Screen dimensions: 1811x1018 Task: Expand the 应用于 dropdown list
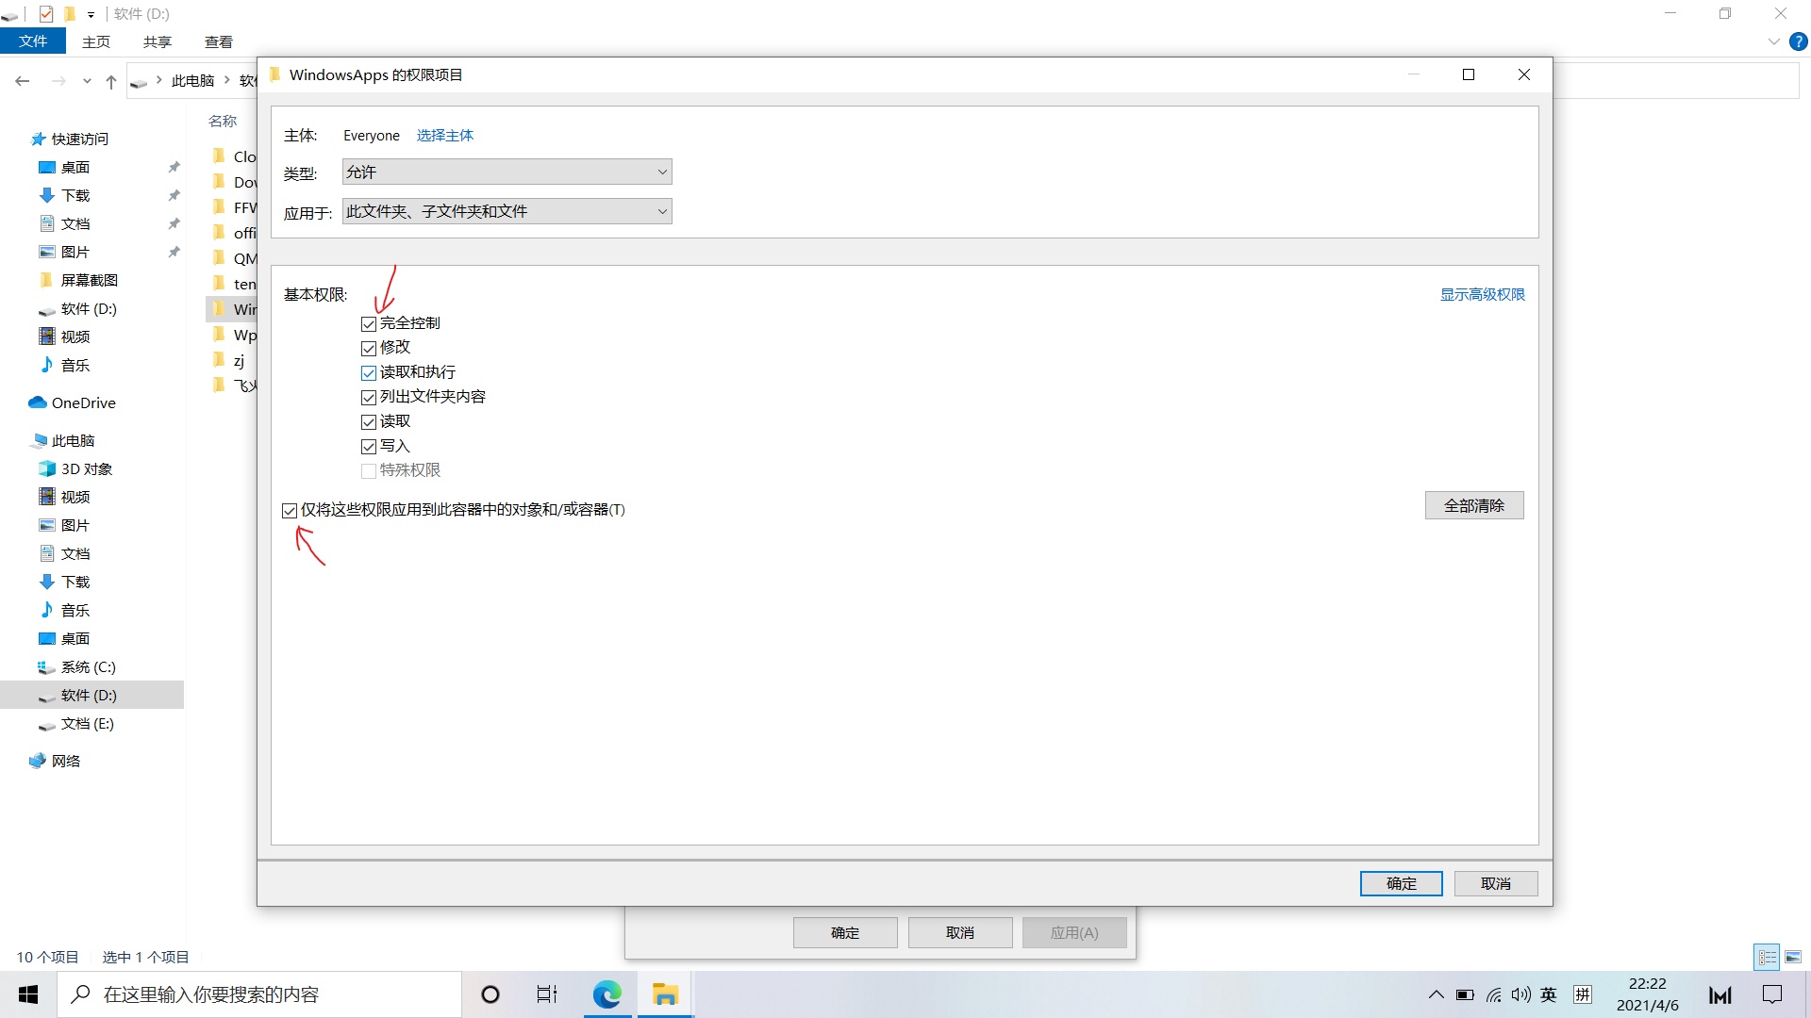[x=507, y=211]
